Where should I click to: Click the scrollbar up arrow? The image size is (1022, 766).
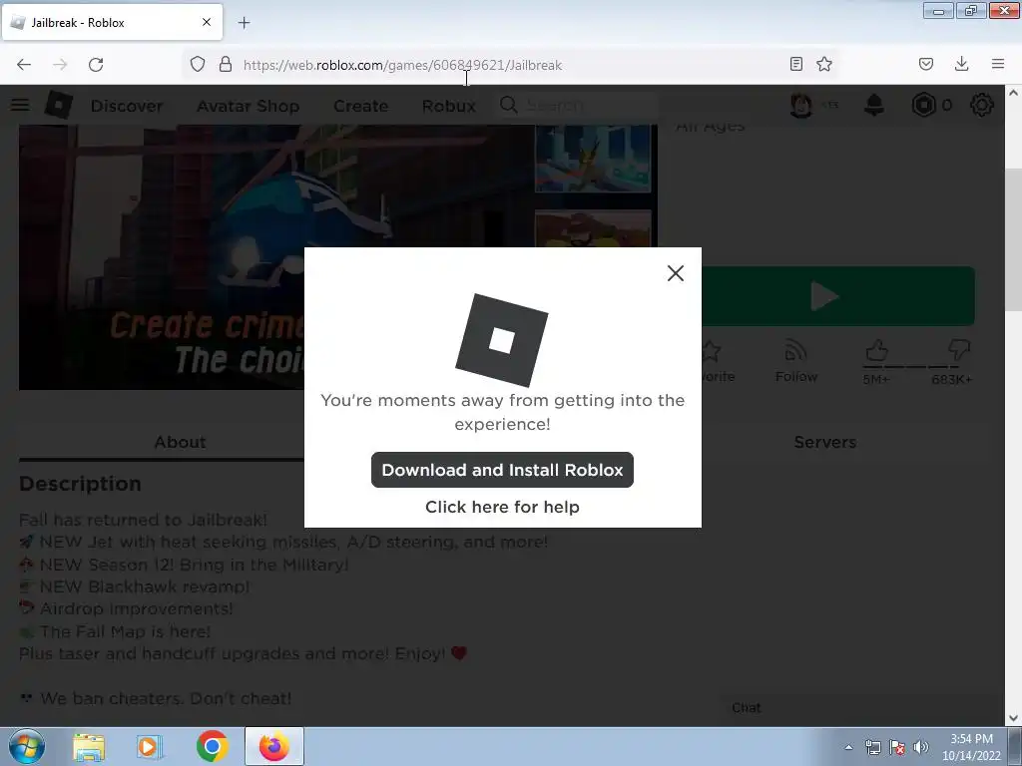pyautogui.click(x=1013, y=93)
